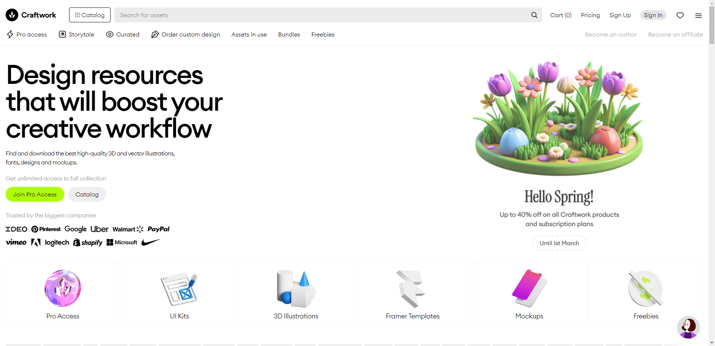Click the Sign In button
The height and width of the screenshot is (346, 715).
(x=653, y=15)
